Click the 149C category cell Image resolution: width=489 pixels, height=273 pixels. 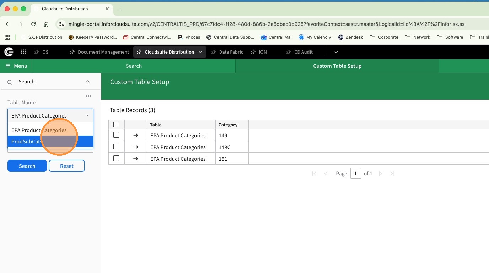[232, 147]
